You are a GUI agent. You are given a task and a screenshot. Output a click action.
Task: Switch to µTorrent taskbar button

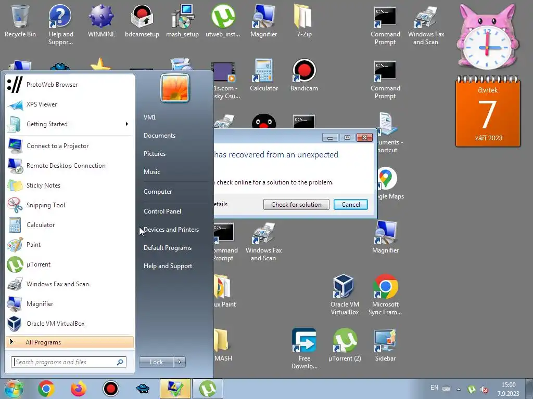click(208, 389)
